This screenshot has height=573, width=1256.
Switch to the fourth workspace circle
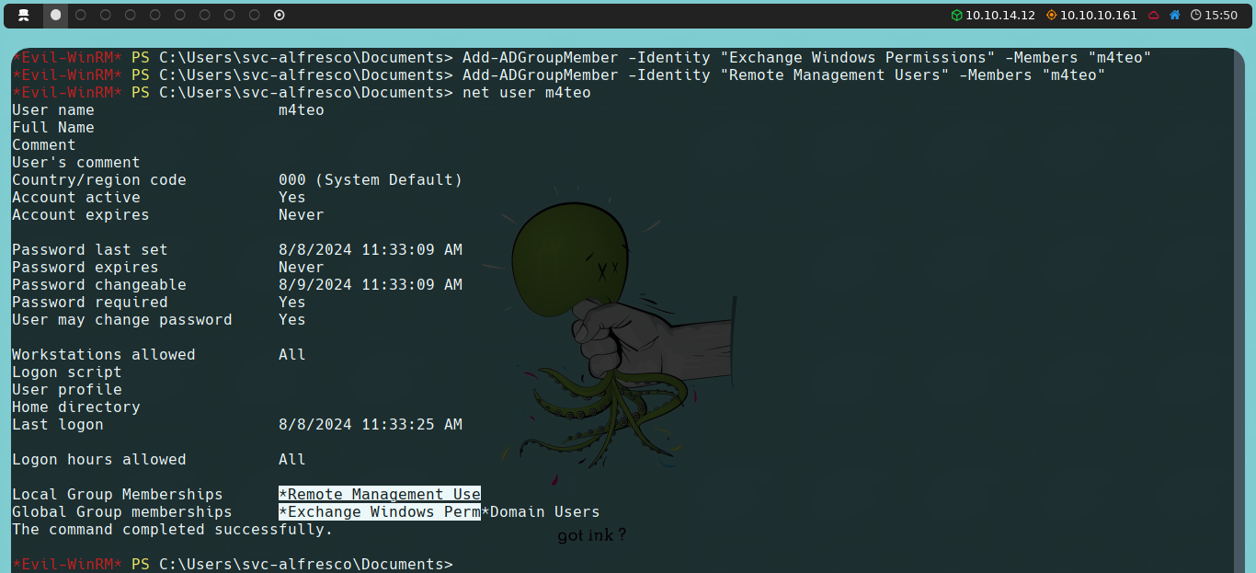coord(131,15)
